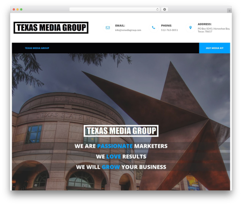
Task: Click the info@txmediagroup.com email address
Action: pos(128,30)
